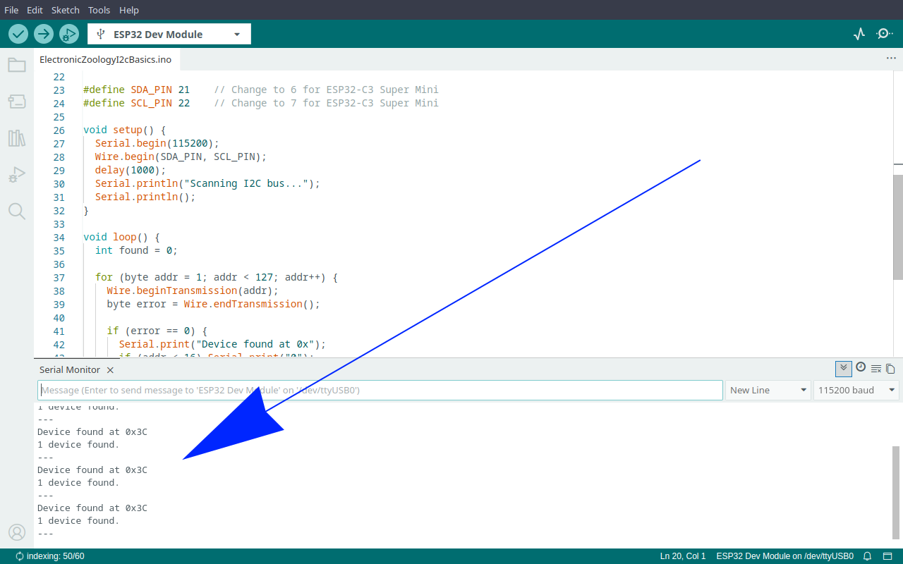Viewport: 903px width, 564px height.
Task: Click the indexing progress indicator in status bar
Action: (x=49, y=556)
